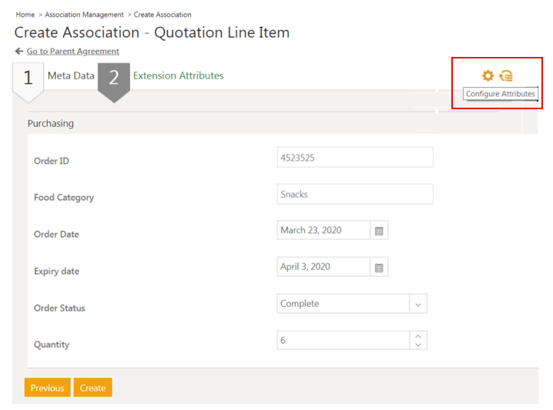Expand the Order Status dropdown
The width and height of the screenshot is (553, 410).
pyautogui.click(x=418, y=304)
